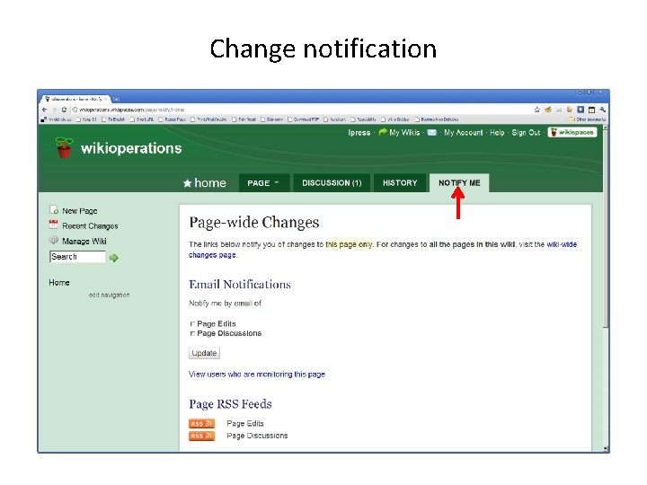Click the Page-wide Changes heading

tap(254, 223)
